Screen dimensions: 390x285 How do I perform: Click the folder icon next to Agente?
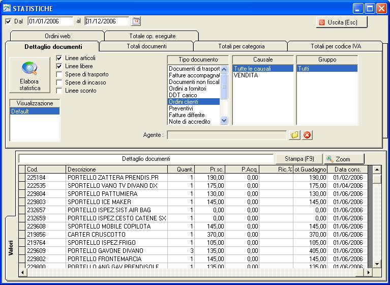pyautogui.click(x=294, y=135)
